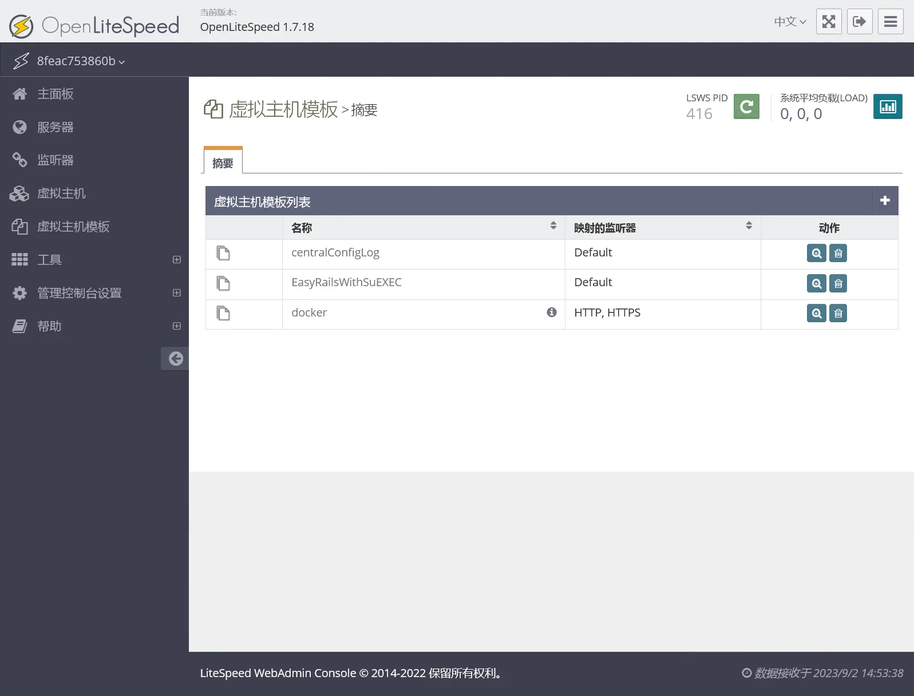Click the logout icon in header
914x696 pixels.
coord(860,22)
